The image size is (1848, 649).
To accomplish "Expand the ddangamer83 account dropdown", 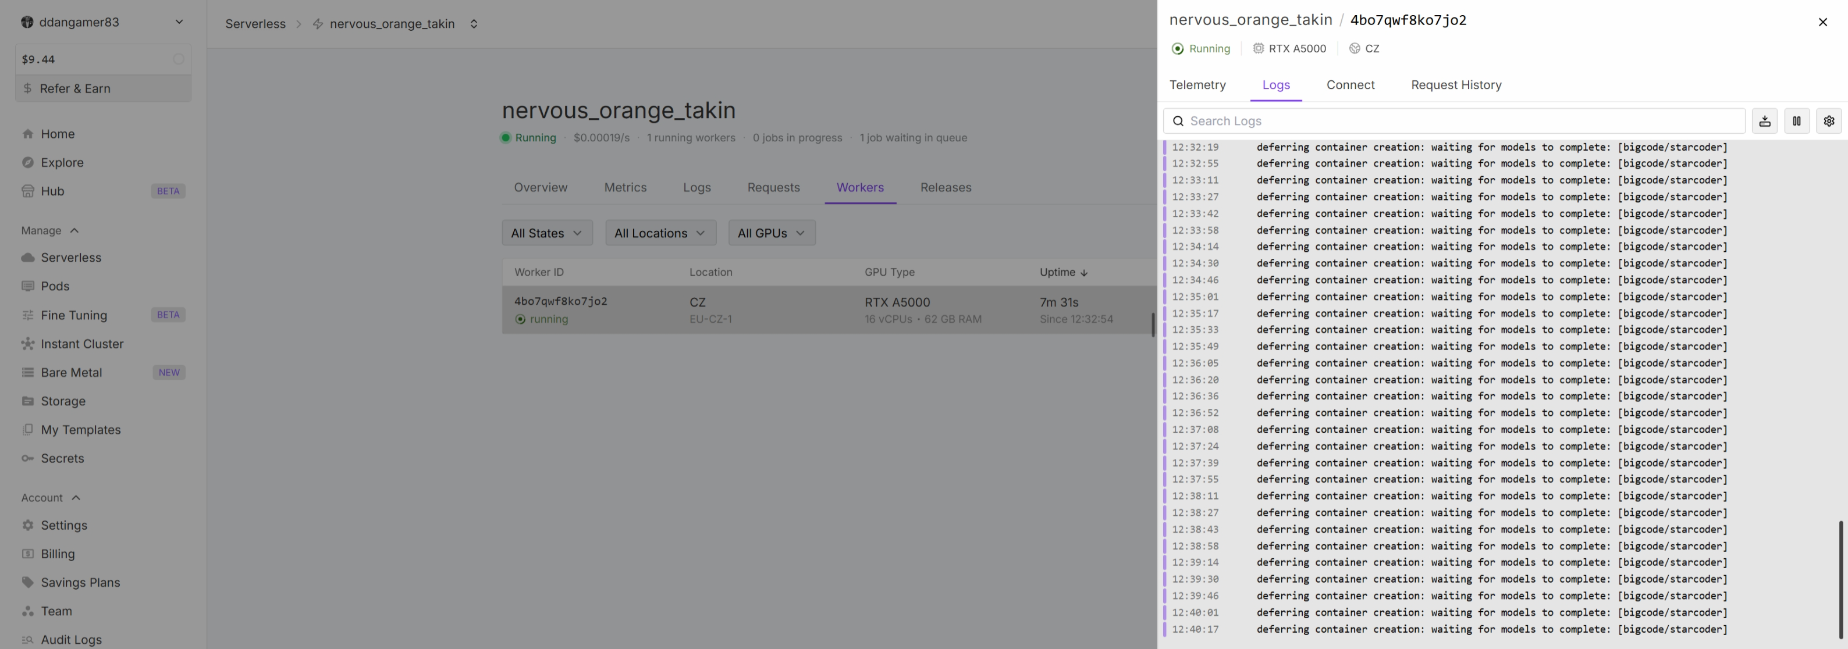I will click(x=179, y=22).
